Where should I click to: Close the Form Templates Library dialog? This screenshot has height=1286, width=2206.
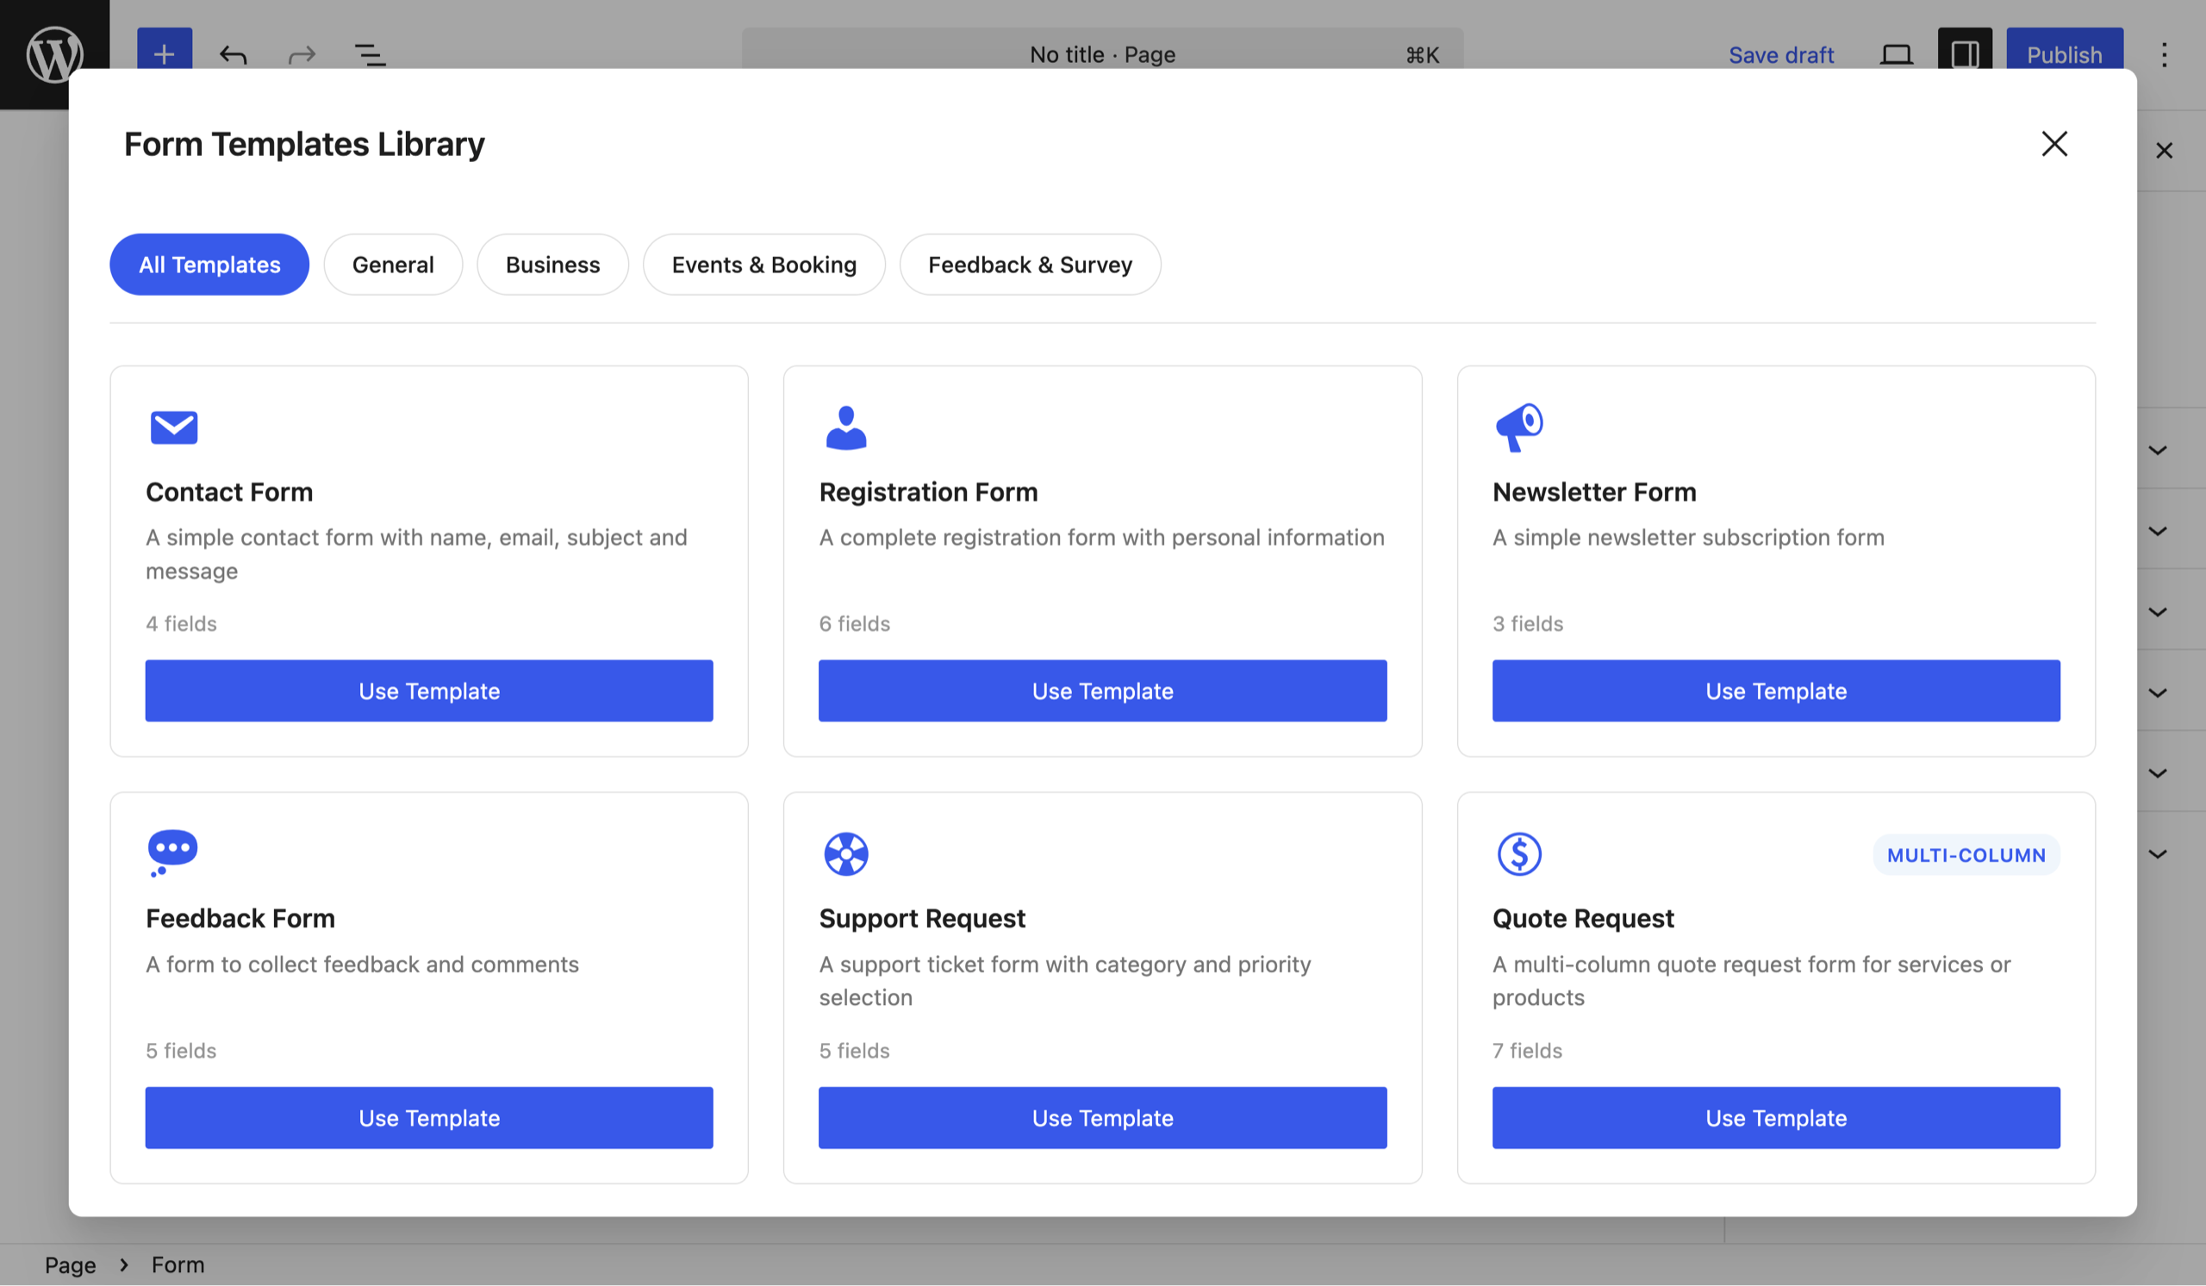tap(2053, 144)
